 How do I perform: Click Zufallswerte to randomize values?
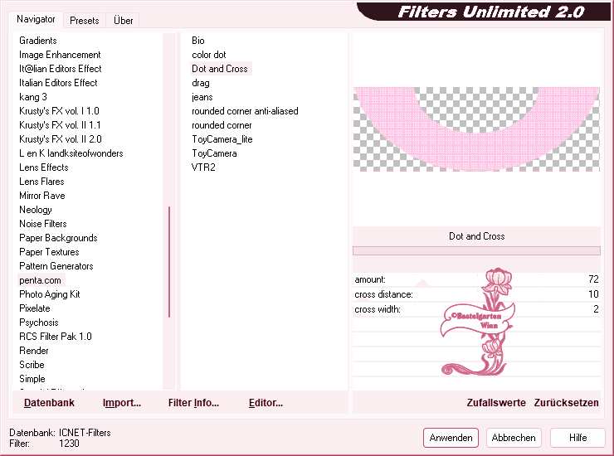(x=496, y=403)
